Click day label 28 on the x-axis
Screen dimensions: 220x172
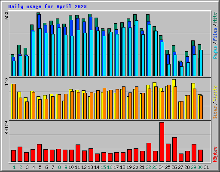pos(187,167)
